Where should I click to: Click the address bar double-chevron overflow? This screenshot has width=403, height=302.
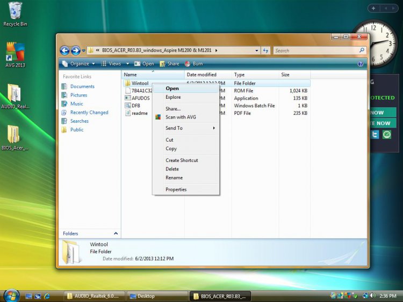tap(98, 50)
